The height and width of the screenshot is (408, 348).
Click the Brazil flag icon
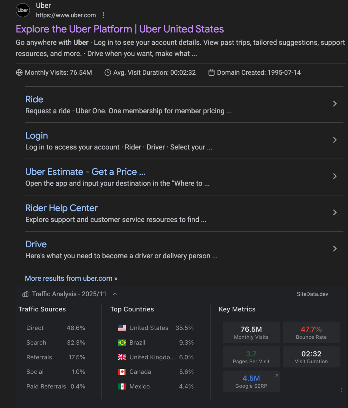(122, 343)
